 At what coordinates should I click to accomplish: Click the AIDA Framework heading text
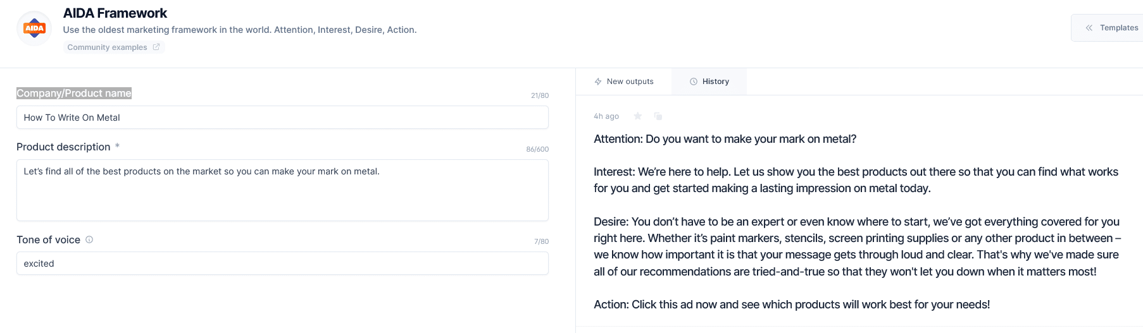pos(115,13)
